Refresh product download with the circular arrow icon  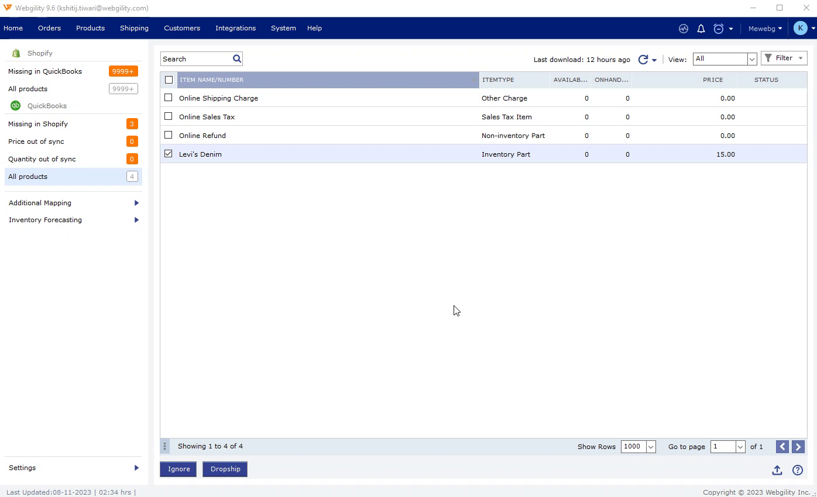click(643, 59)
